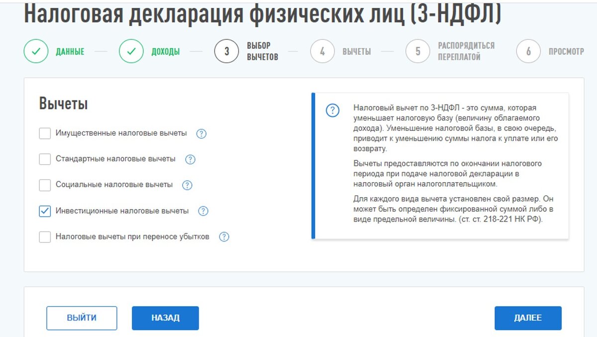The height and width of the screenshot is (337, 597).
Task: Open help for Имущественные налоговые вычеты
Action: [201, 133]
